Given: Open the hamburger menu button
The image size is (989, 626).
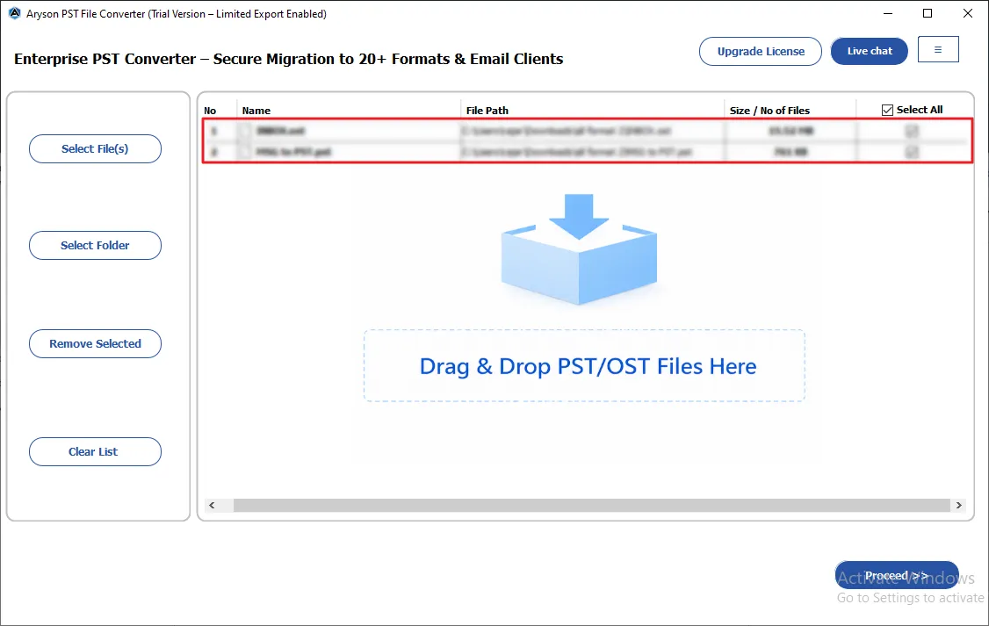Looking at the screenshot, I should tap(938, 50).
